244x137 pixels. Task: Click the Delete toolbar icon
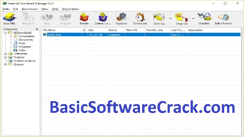pyautogui.click(x=84, y=17)
